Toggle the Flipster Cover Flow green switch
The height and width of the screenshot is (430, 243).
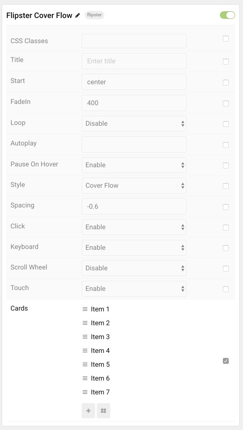pyautogui.click(x=227, y=15)
